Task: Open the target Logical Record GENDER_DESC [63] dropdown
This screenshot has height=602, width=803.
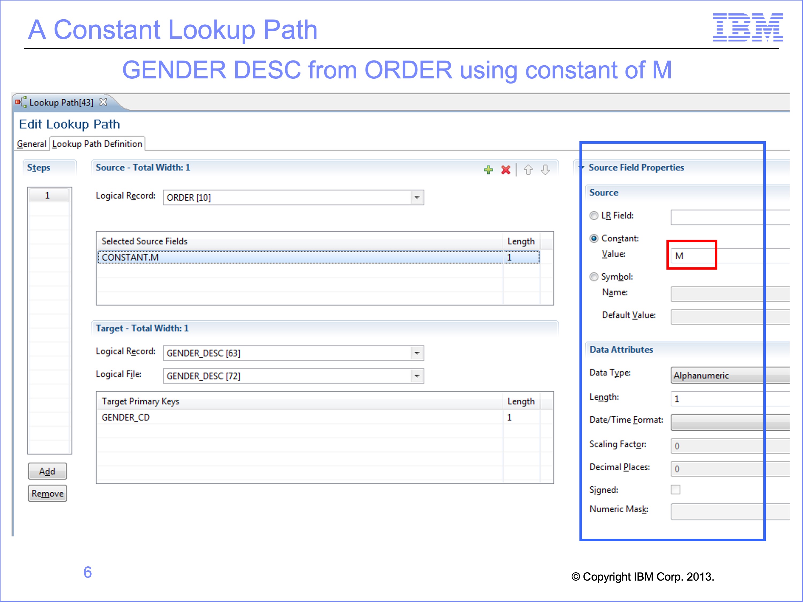Action: 417,353
